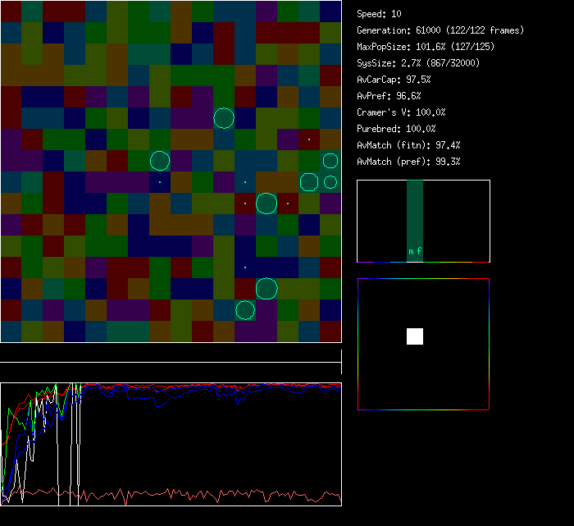Viewport: 574px width, 526px height.
Task: Click the 'm f' label in the green bar
Action: coord(415,251)
